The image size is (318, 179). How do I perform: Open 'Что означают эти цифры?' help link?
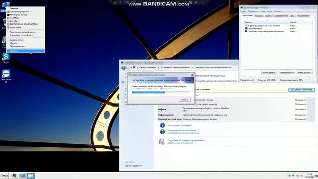(180, 125)
